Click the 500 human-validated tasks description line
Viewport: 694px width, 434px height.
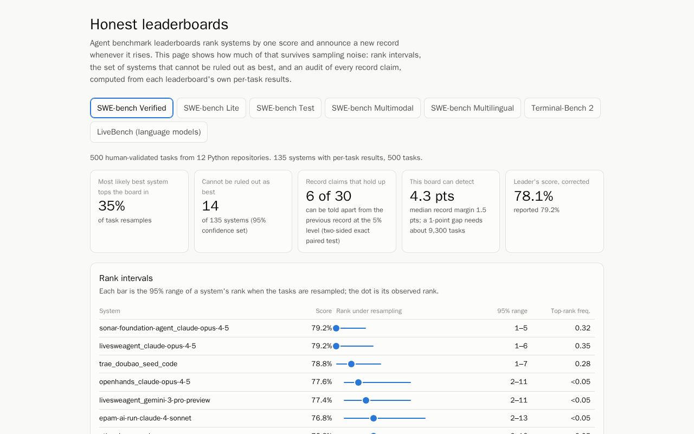click(x=256, y=158)
